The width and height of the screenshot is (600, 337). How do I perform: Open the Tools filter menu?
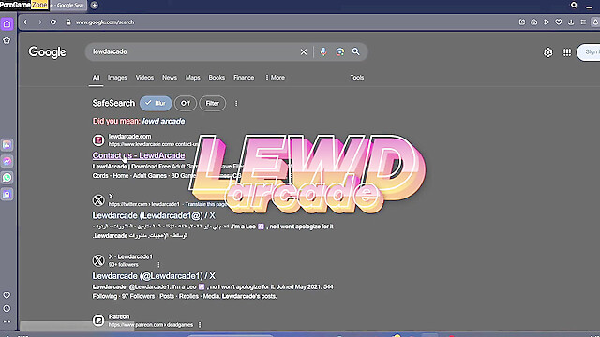[x=356, y=77]
